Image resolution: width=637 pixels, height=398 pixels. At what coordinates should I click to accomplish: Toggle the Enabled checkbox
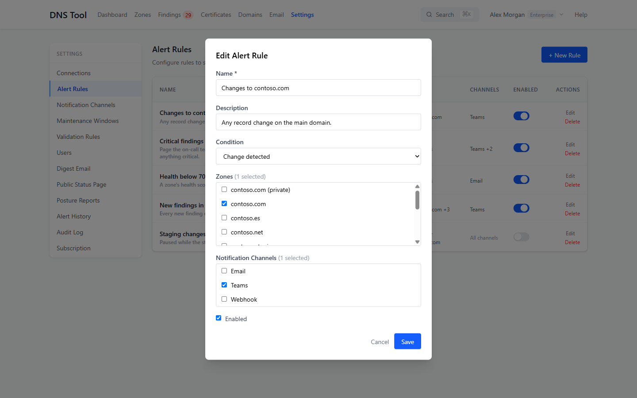coord(219,318)
